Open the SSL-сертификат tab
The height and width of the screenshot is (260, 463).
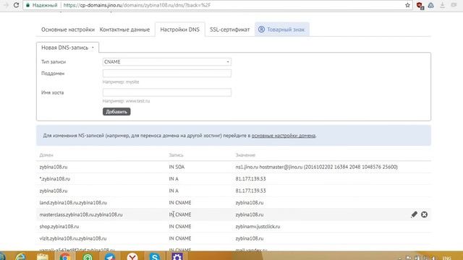point(230,30)
